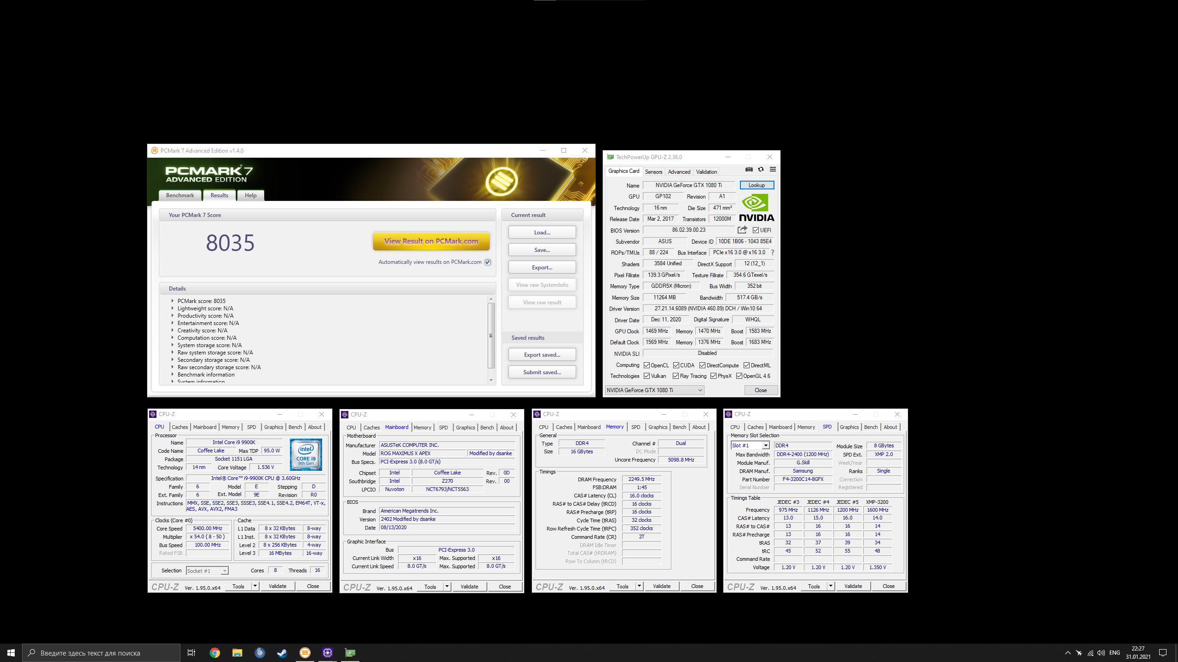The height and width of the screenshot is (662, 1178).
Task: Toggle the CUDA checkbox
Action: (676, 365)
